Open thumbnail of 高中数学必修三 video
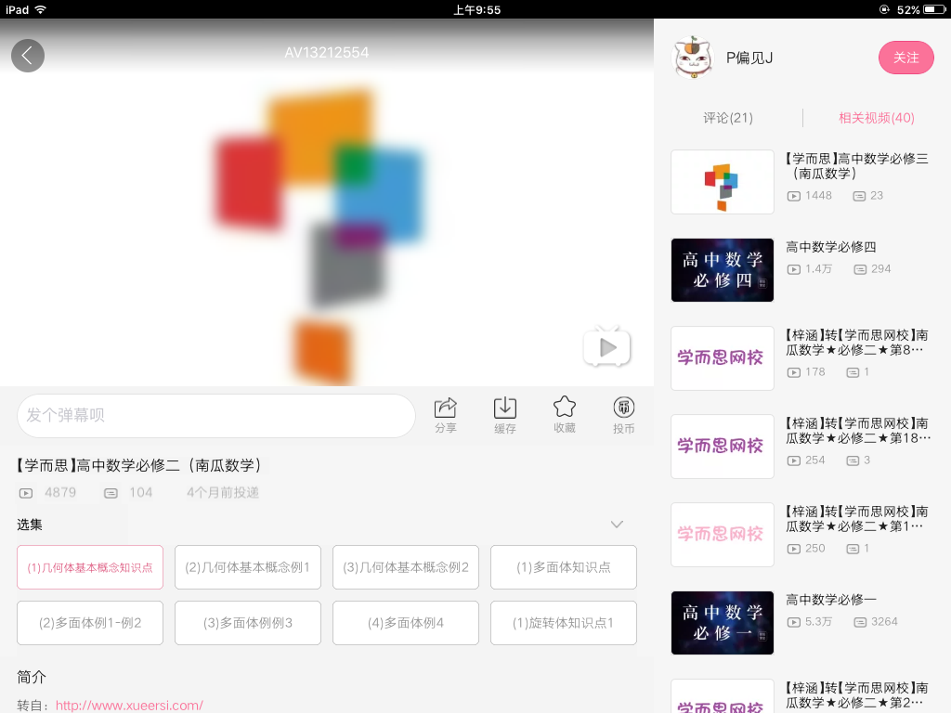This screenshot has height=713, width=951. pyautogui.click(x=723, y=182)
